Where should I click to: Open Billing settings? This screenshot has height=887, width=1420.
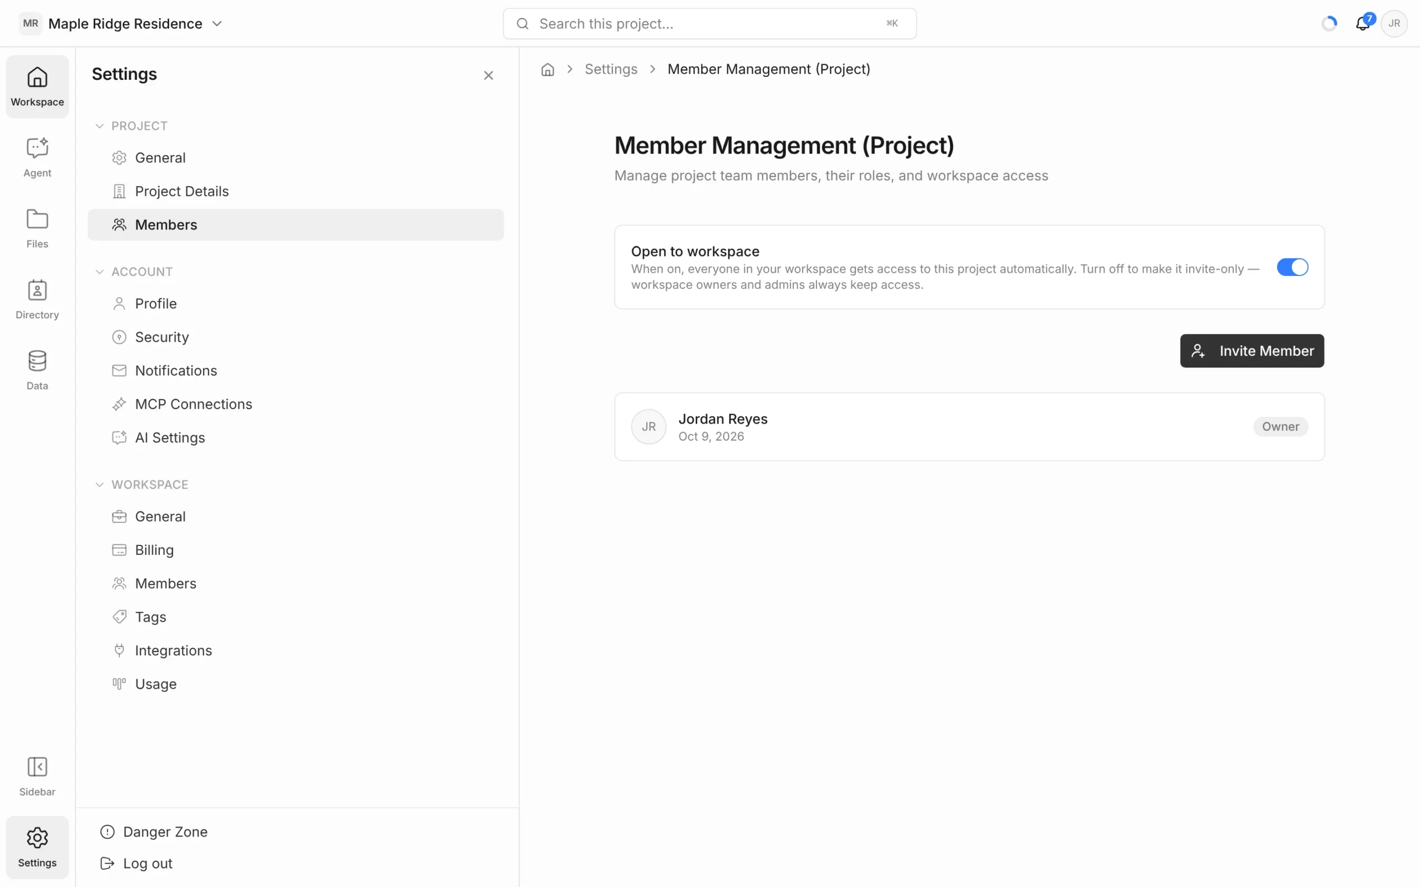tap(296, 550)
